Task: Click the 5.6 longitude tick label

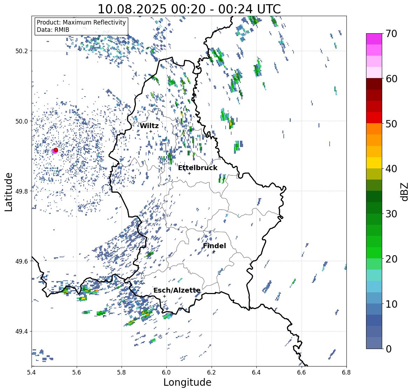Action: coord(77,372)
